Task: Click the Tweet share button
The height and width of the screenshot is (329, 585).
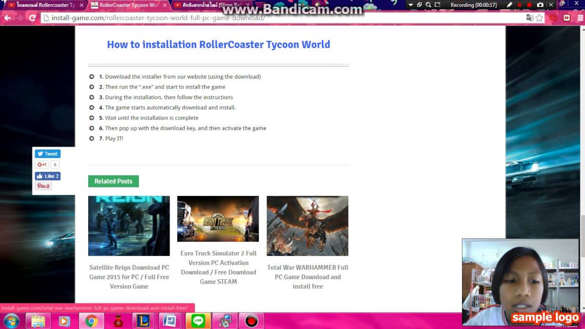Action: coord(48,154)
